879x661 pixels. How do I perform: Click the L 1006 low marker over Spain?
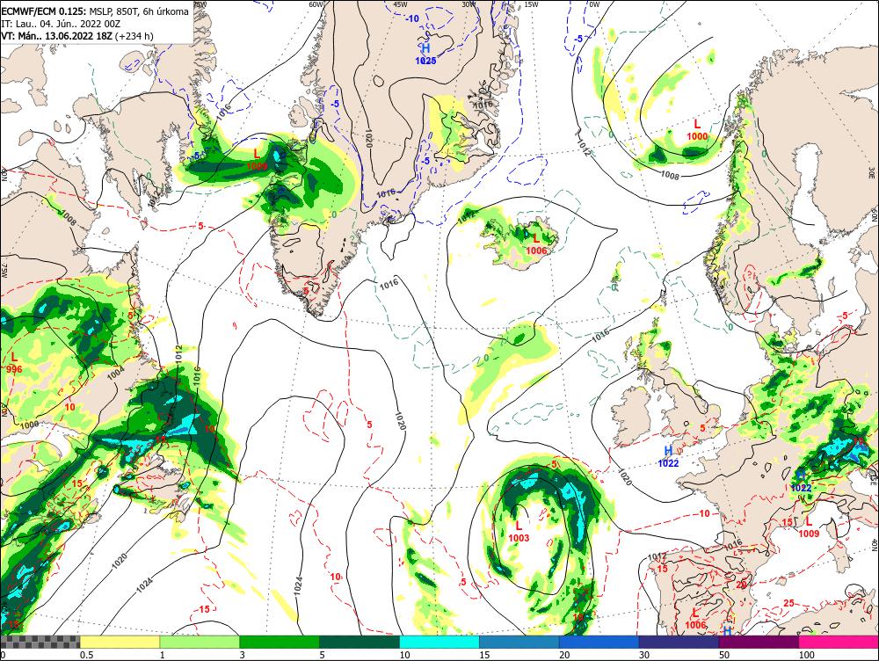tap(695, 619)
